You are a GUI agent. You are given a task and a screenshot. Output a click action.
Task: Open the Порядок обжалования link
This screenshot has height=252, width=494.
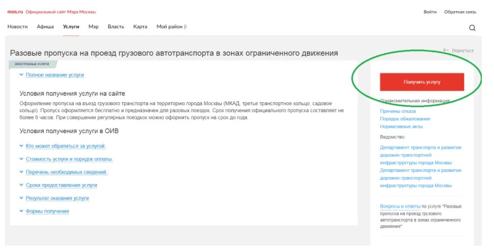click(405, 119)
